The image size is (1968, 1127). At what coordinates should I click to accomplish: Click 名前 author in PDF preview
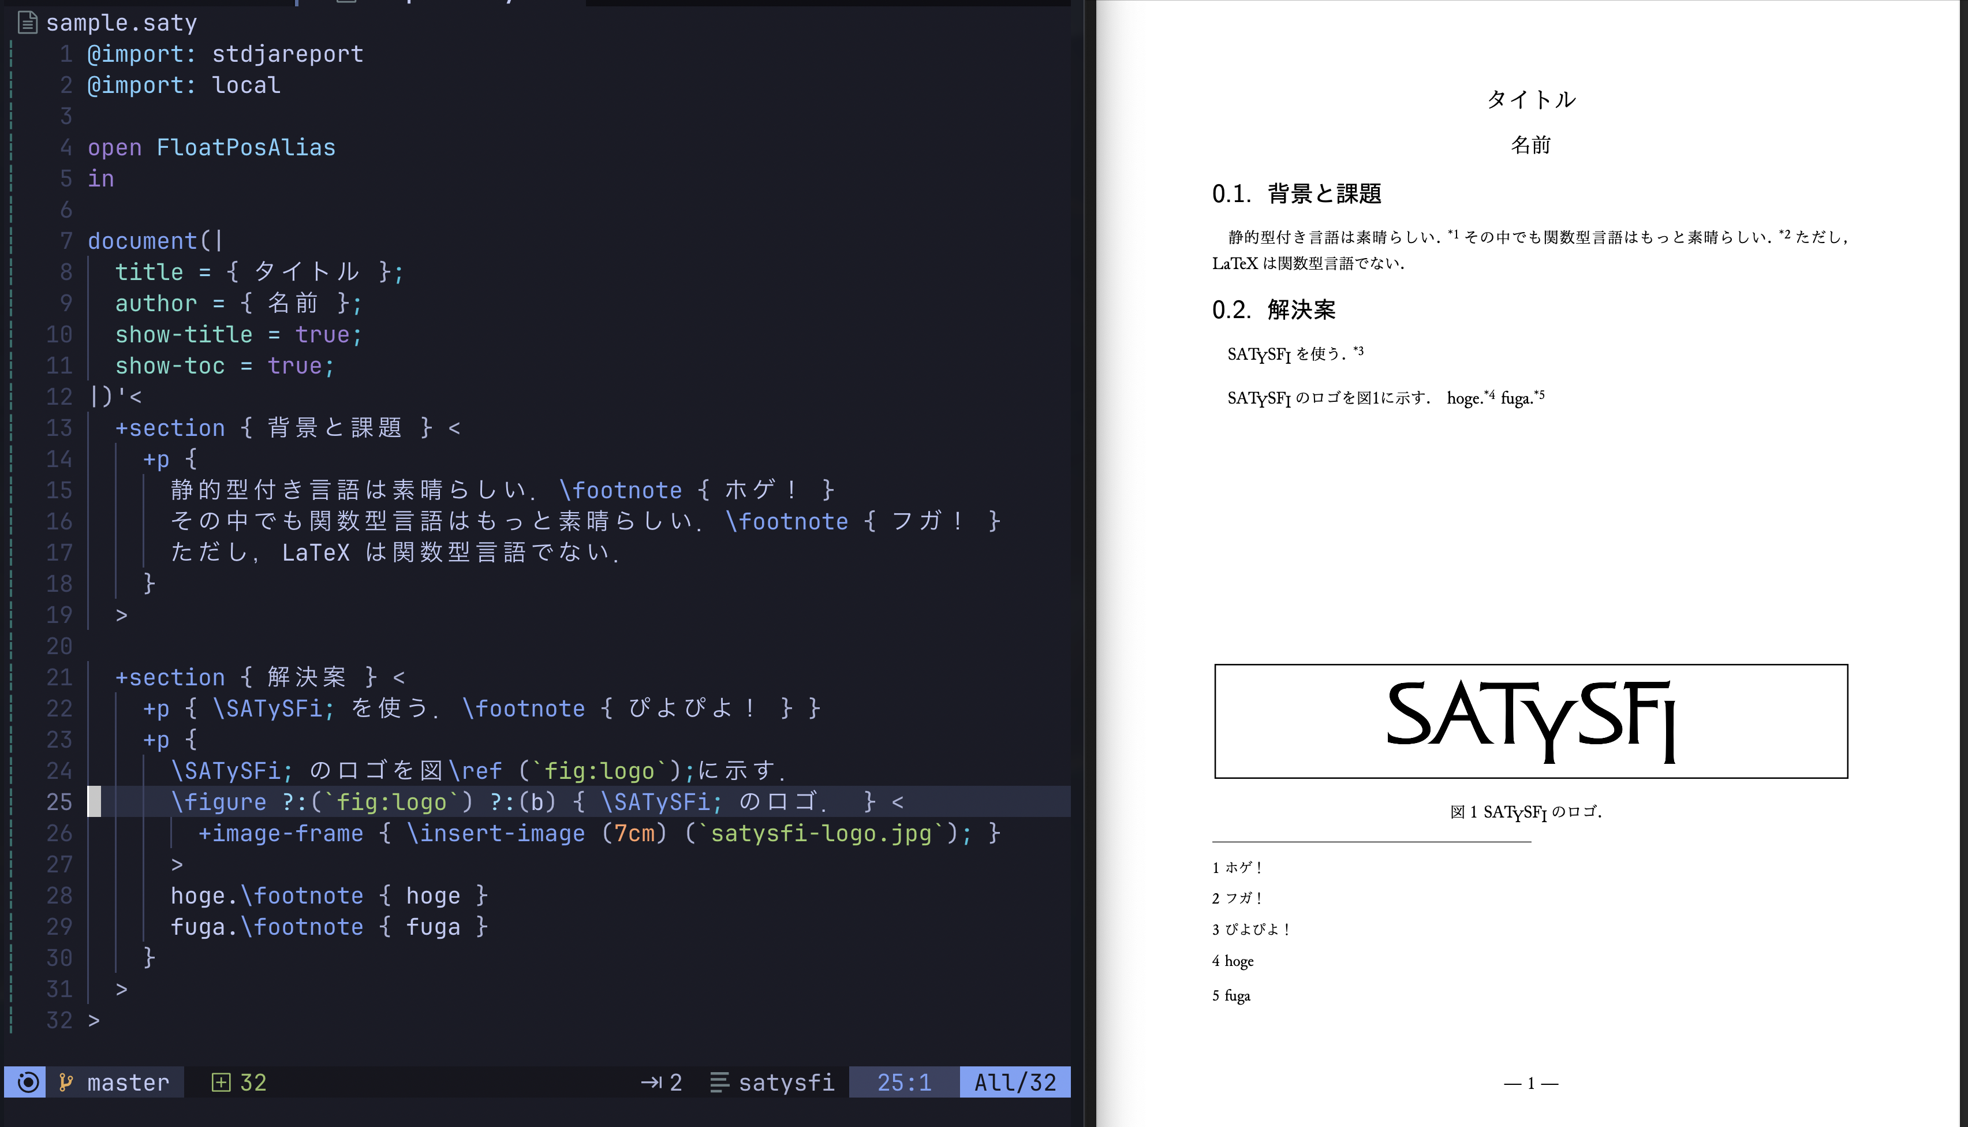[1531, 145]
